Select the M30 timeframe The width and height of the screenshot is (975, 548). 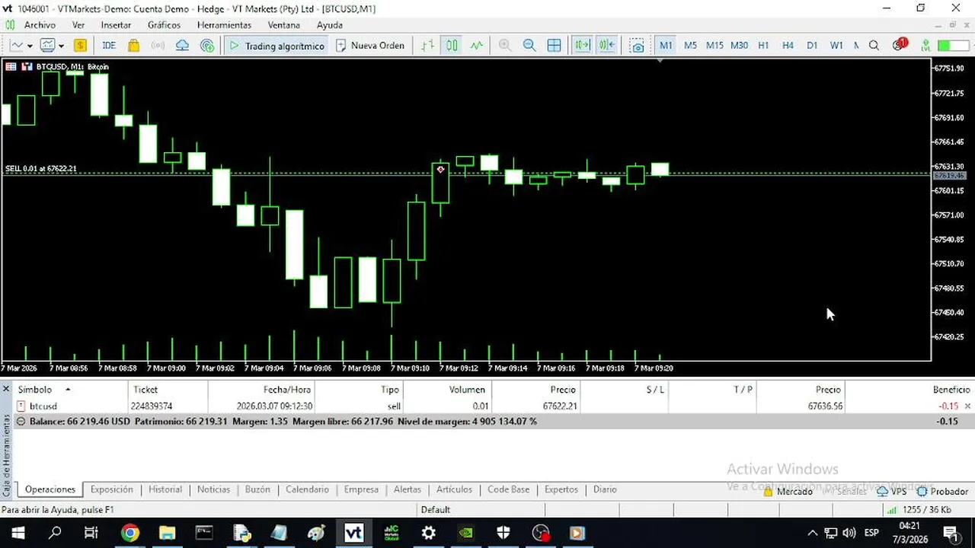tap(739, 46)
